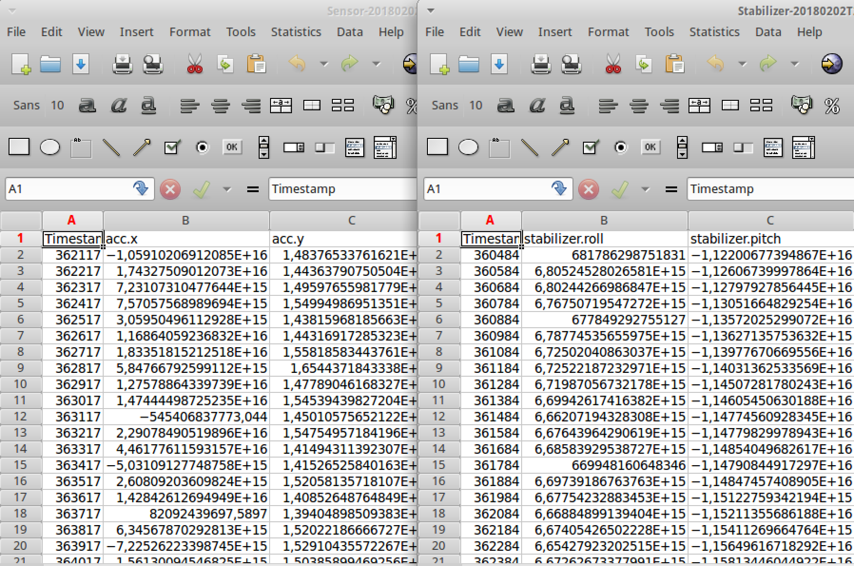
Task: Click the save icon in Stabilizer window
Action: 499,64
